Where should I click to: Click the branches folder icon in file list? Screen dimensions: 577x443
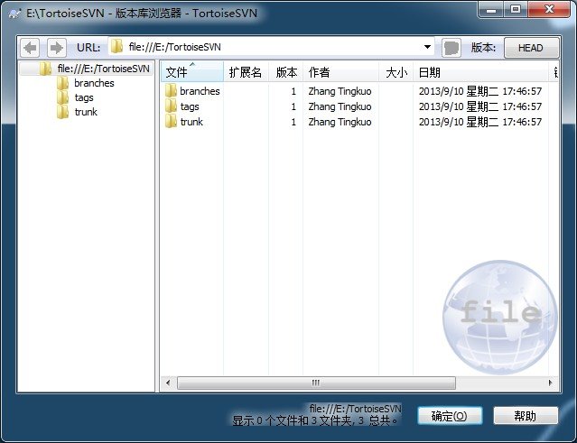click(x=171, y=91)
